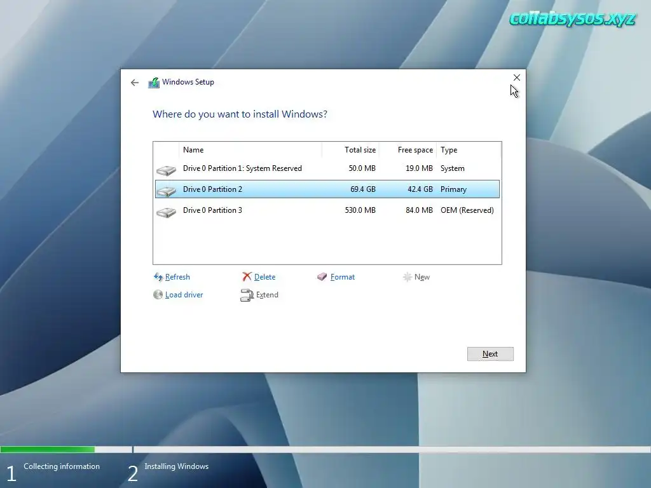Viewport: 651px width, 488px height.
Task: Click drive icon for Drive 0 Partition 3
Action: point(166,212)
